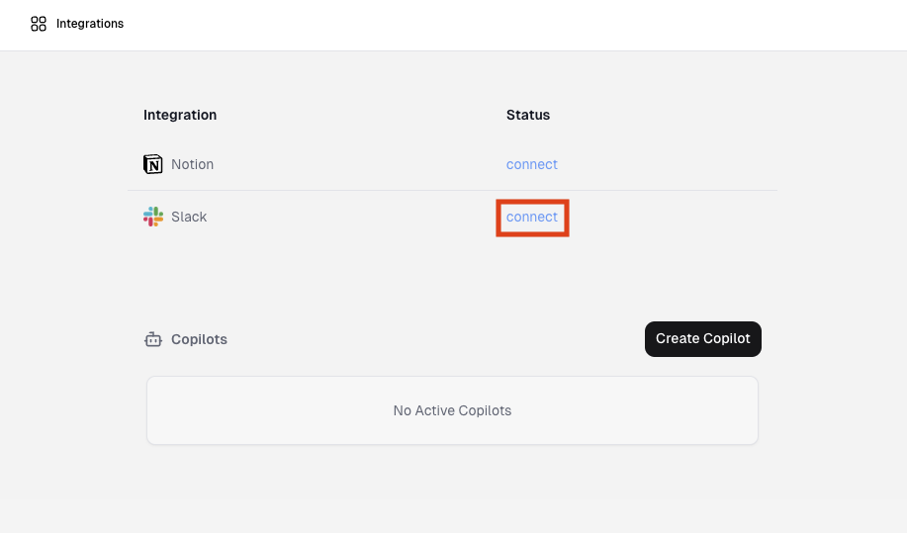Select the Notion name label
Screen dimensions: 907x533
tap(192, 164)
